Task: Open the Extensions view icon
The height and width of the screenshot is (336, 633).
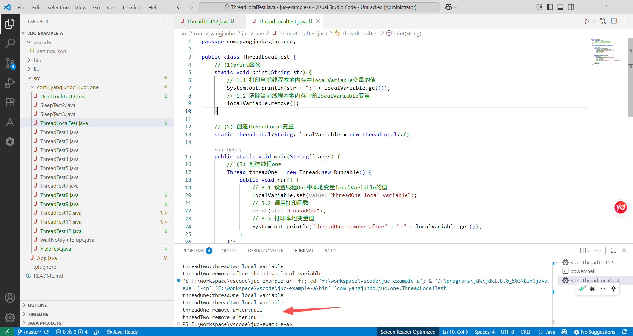Action: pyautogui.click(x=10, y=102)
